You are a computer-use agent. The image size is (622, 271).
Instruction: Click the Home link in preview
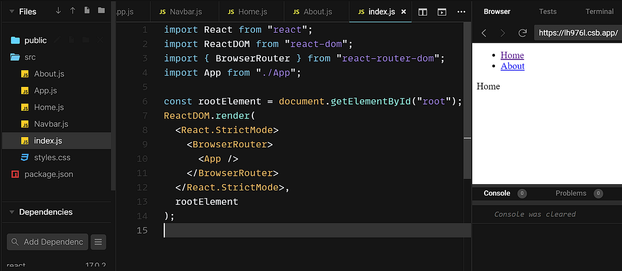click(512, 55)
